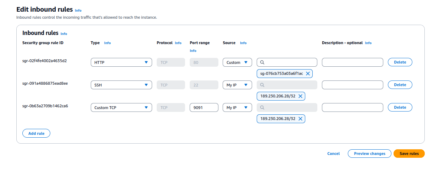This screenshot has height=186, width=440.
Task: Remove the SSH rule's 189.230.206.28/32 tag
Action: pyautogui.click(x=300, y=96)
